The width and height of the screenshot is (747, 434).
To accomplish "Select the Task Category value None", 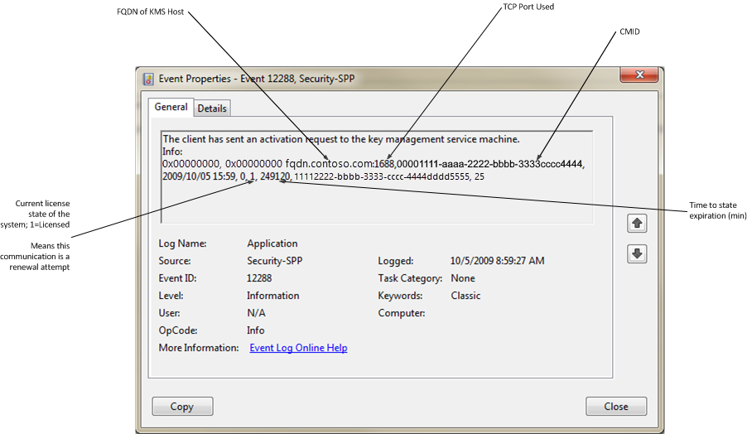I will (x=463, y=278).
